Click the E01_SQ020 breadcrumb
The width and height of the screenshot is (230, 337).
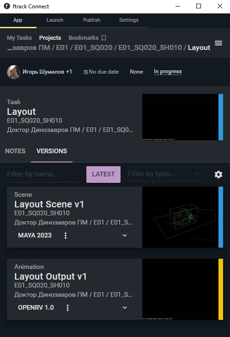(93, 48)
